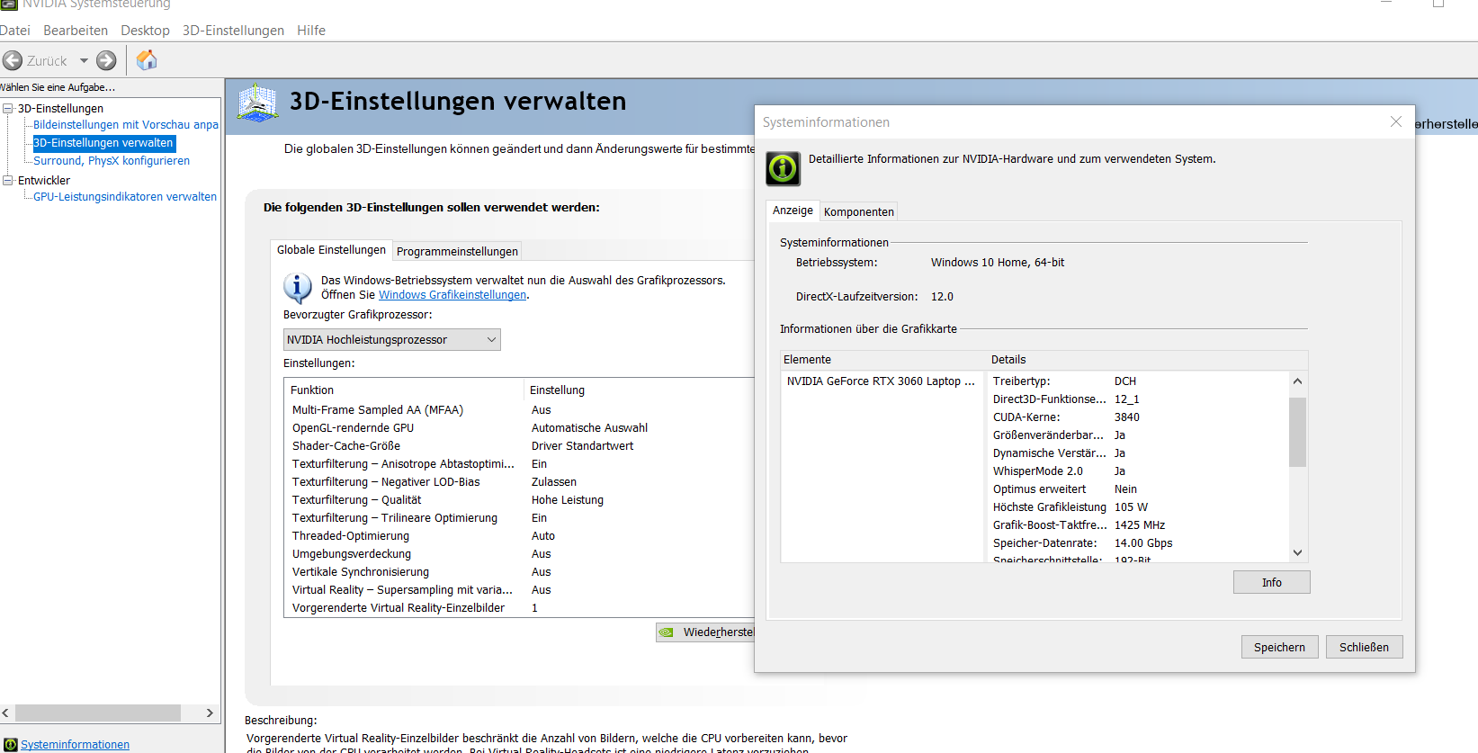This screenshot has width=1478, height=753.
Task: Open Windows Grafikeinstellungen link
Action: pyautogui.click(x=452, y=295)
